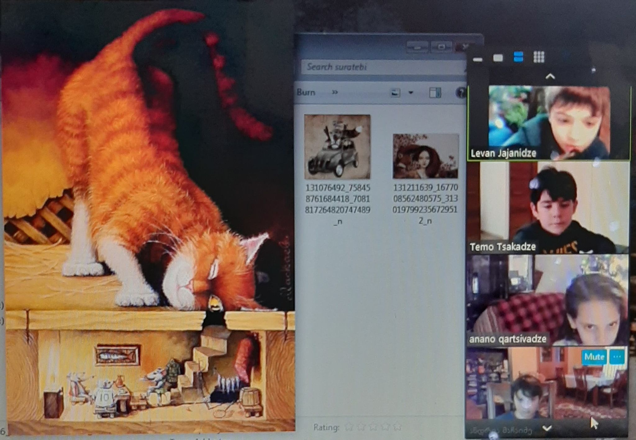
Task: Hide the Zoom video thumbnail panel
Action: tap(478, 59)
